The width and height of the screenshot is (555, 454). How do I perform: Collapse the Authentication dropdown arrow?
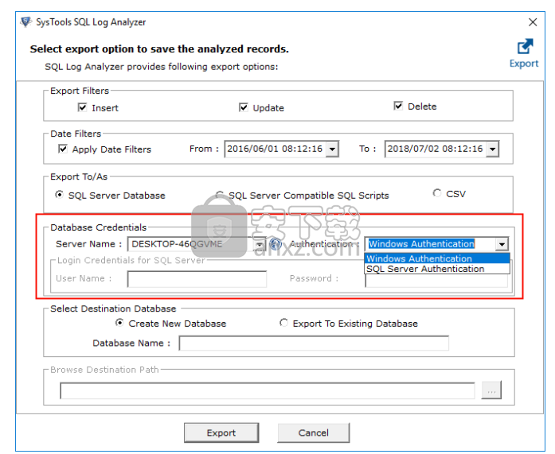[x=502, y=244]
